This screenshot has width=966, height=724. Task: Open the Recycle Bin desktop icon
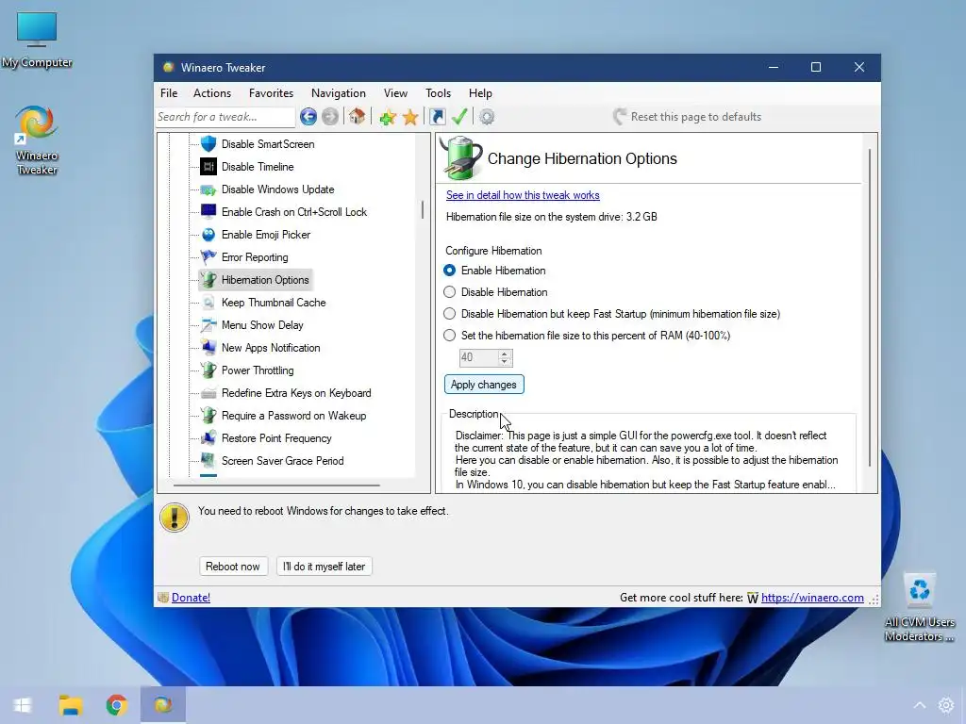click(919, 607)
